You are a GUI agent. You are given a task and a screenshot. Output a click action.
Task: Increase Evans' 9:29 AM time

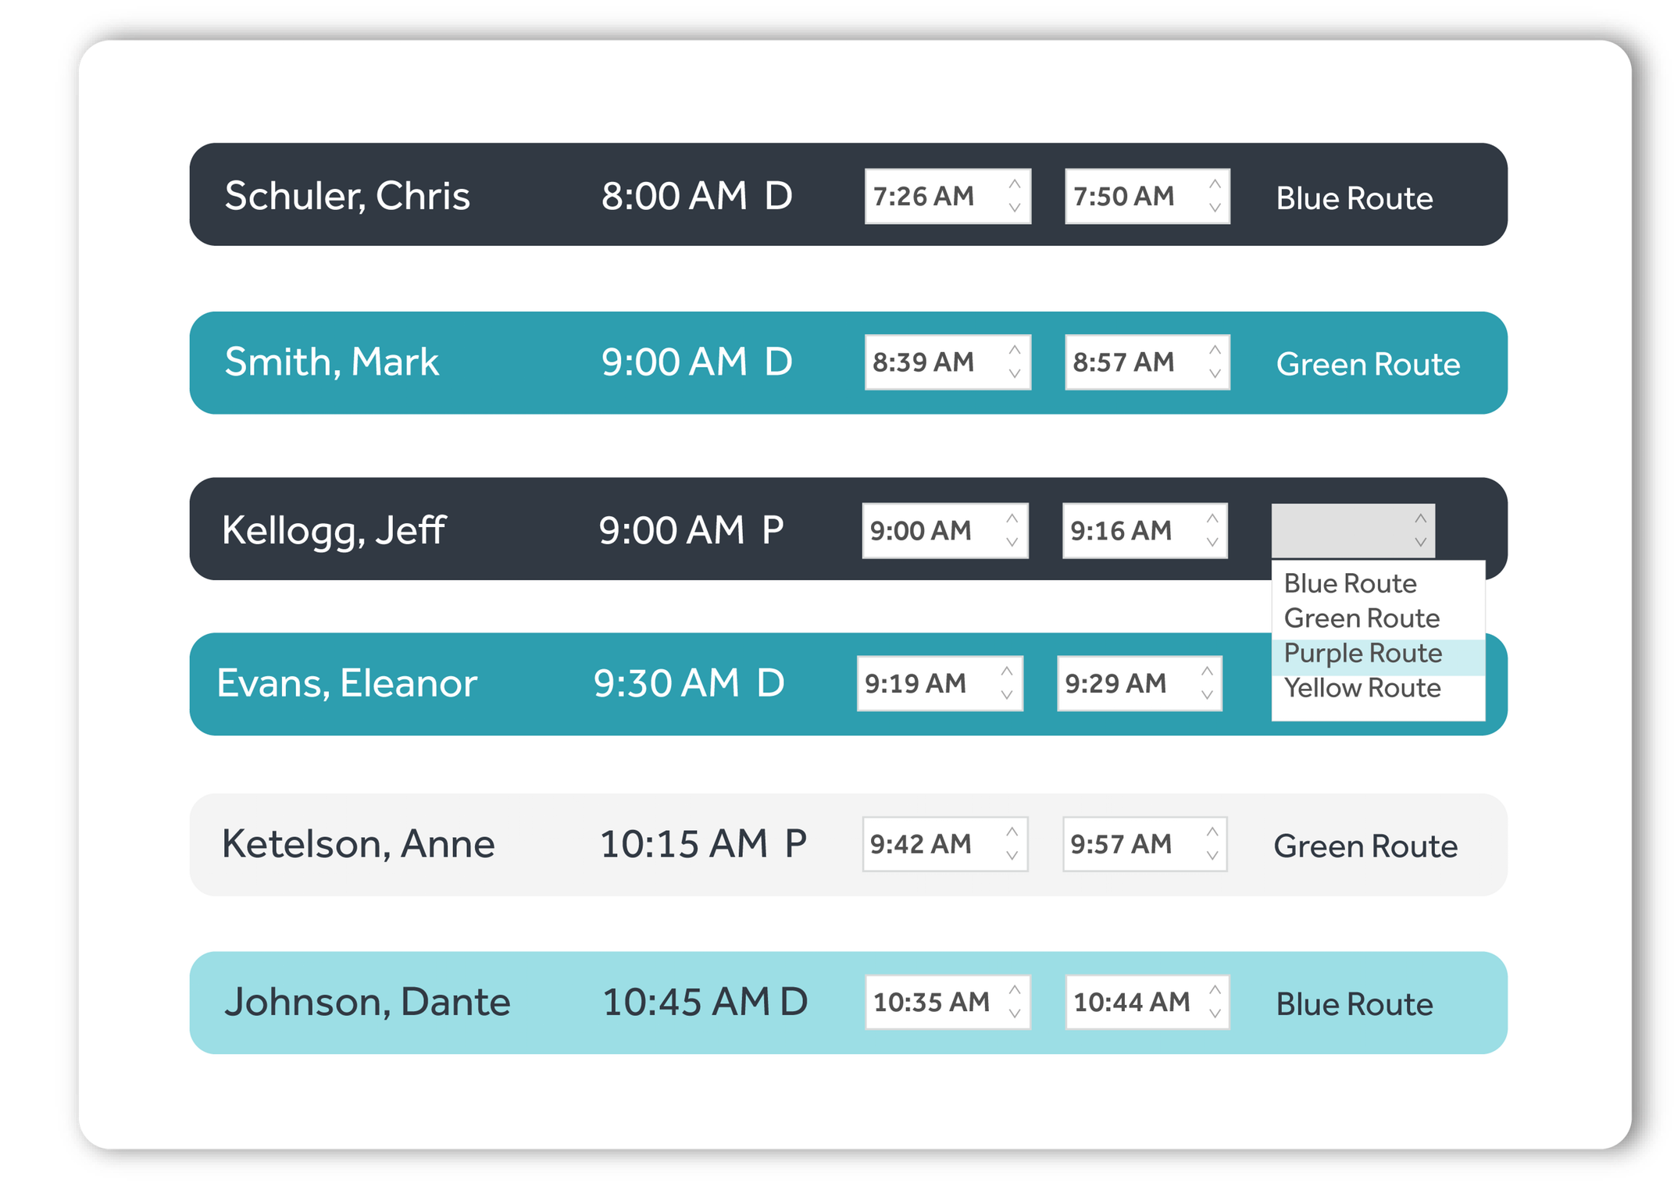pos(1206,672)
